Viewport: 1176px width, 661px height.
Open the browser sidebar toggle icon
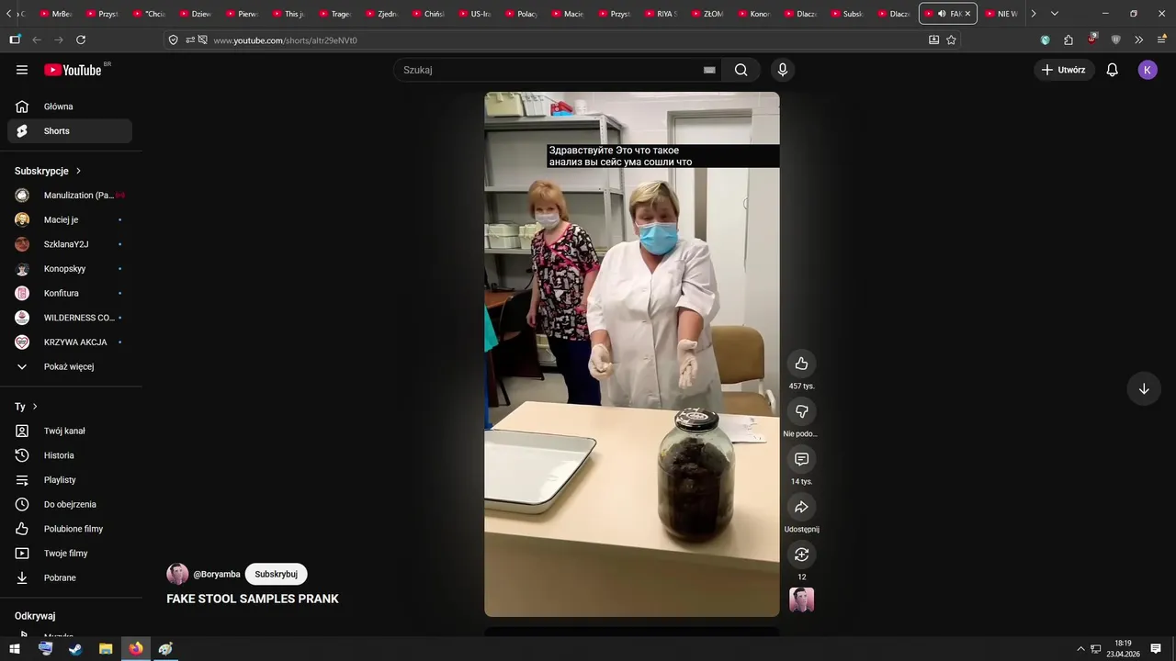[15, 39]
